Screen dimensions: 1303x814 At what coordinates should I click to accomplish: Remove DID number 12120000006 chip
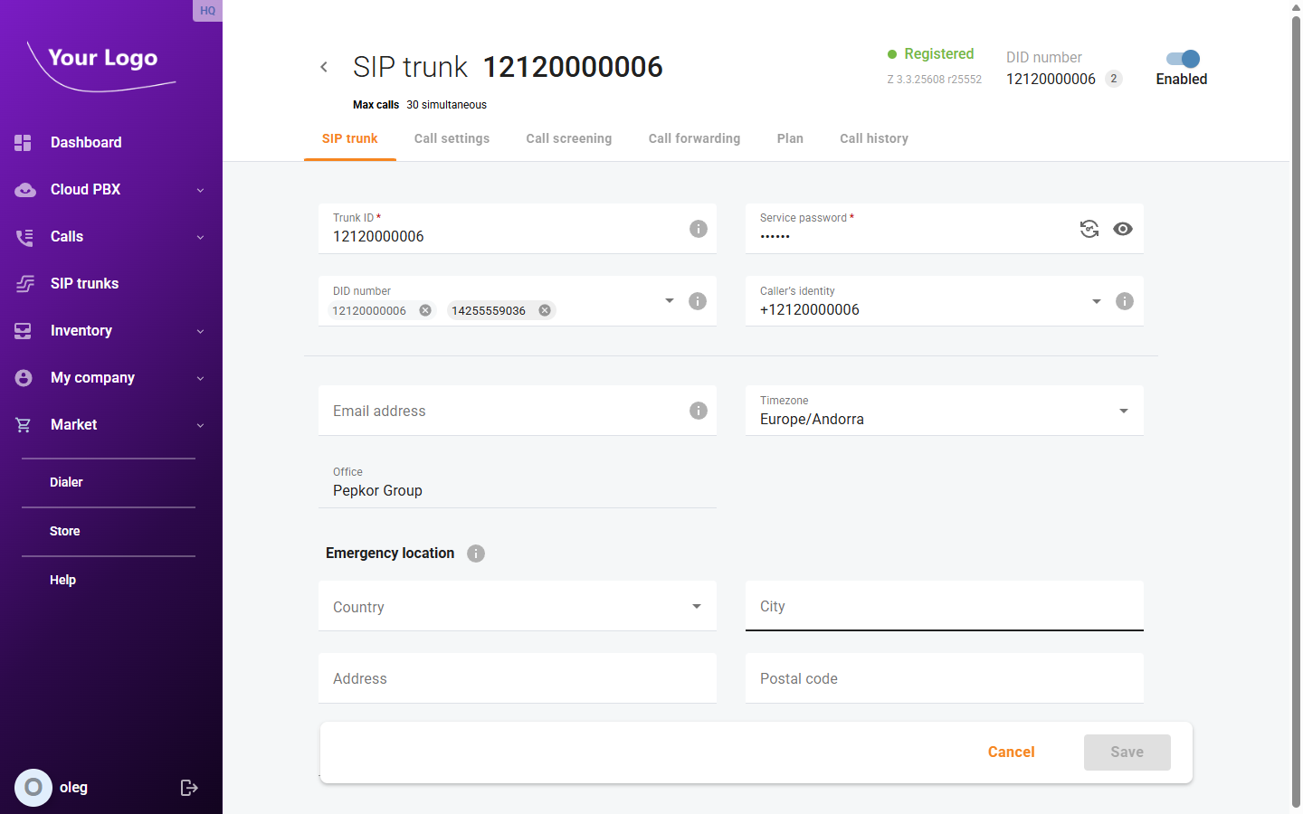425,310
